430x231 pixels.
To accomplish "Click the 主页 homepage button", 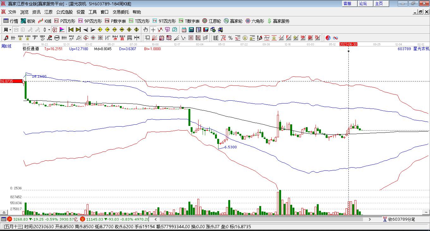I will [x=381, y=3].
